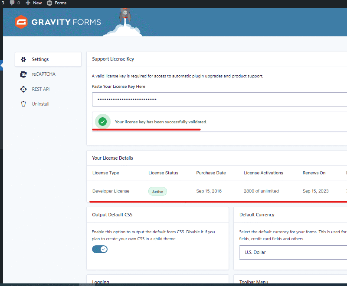
Task: Click the Uninstall trash can icon
Action: (x=23, y=104)
